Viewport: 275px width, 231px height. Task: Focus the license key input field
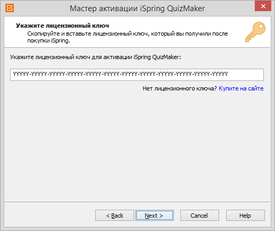click(x=137, y=75)
